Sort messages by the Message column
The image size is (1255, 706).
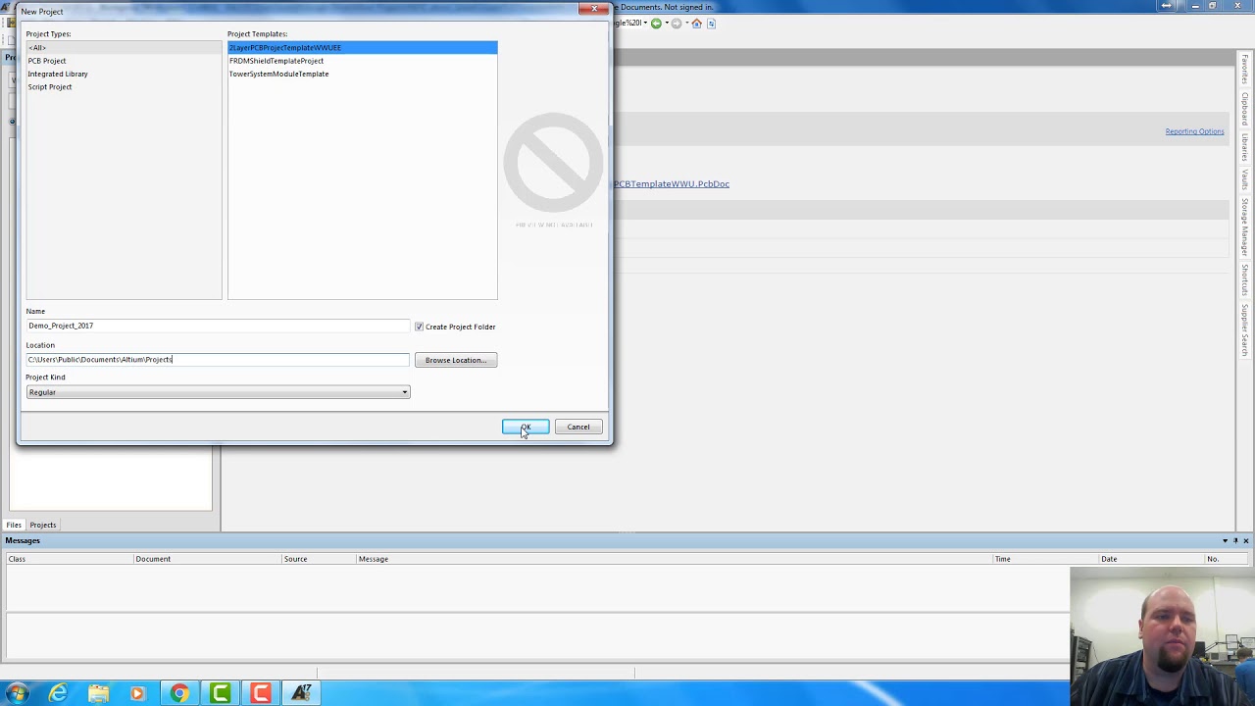pyautogui.click(x=677, y=559)
